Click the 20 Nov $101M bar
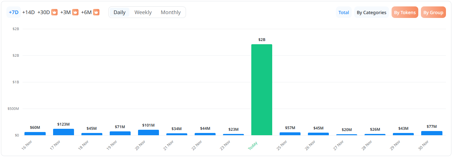The image size is (454, 157). 148,132
